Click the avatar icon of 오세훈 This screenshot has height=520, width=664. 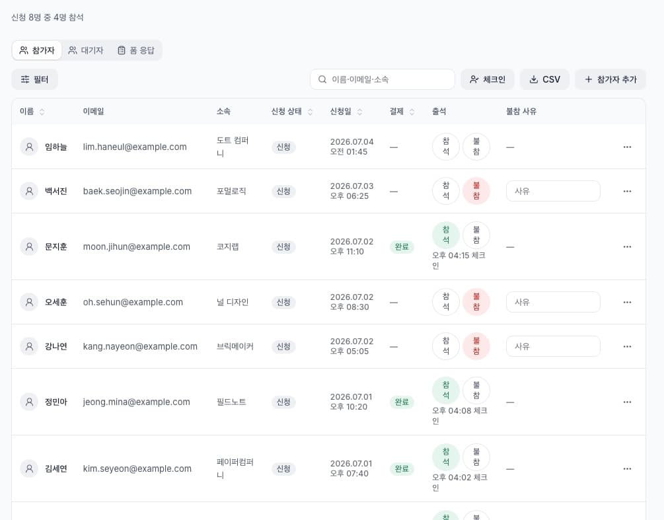(x=29, y=302)
